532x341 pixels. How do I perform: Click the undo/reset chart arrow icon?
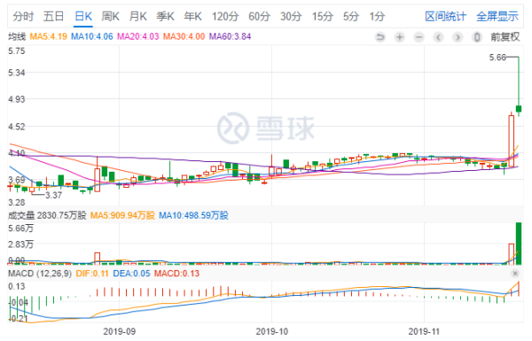[x=380, y=36]
